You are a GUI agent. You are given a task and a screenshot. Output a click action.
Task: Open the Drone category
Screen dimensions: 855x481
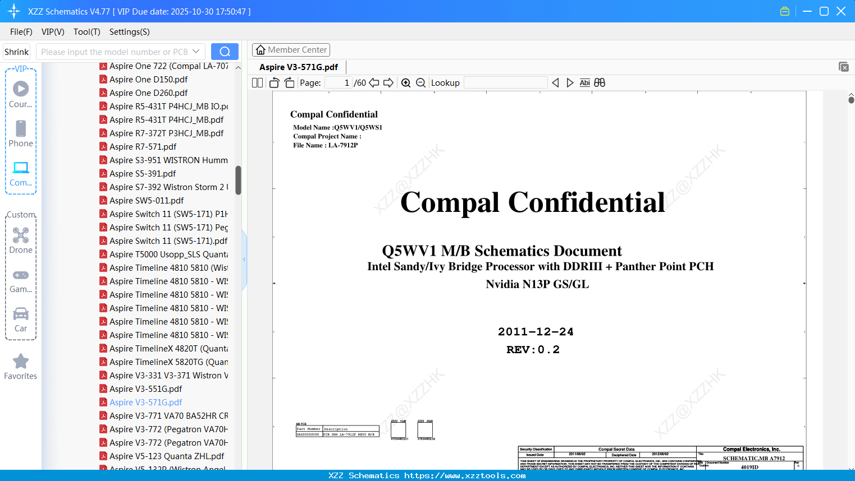tap(21, 240)
